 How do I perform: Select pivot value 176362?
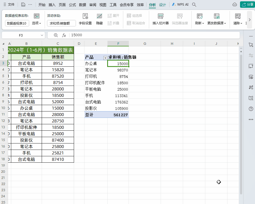point(118,102)
